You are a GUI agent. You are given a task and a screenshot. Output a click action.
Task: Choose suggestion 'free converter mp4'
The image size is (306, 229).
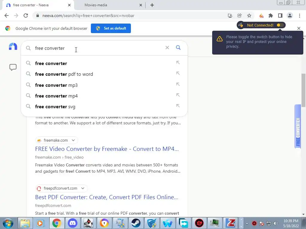point(104,96)
